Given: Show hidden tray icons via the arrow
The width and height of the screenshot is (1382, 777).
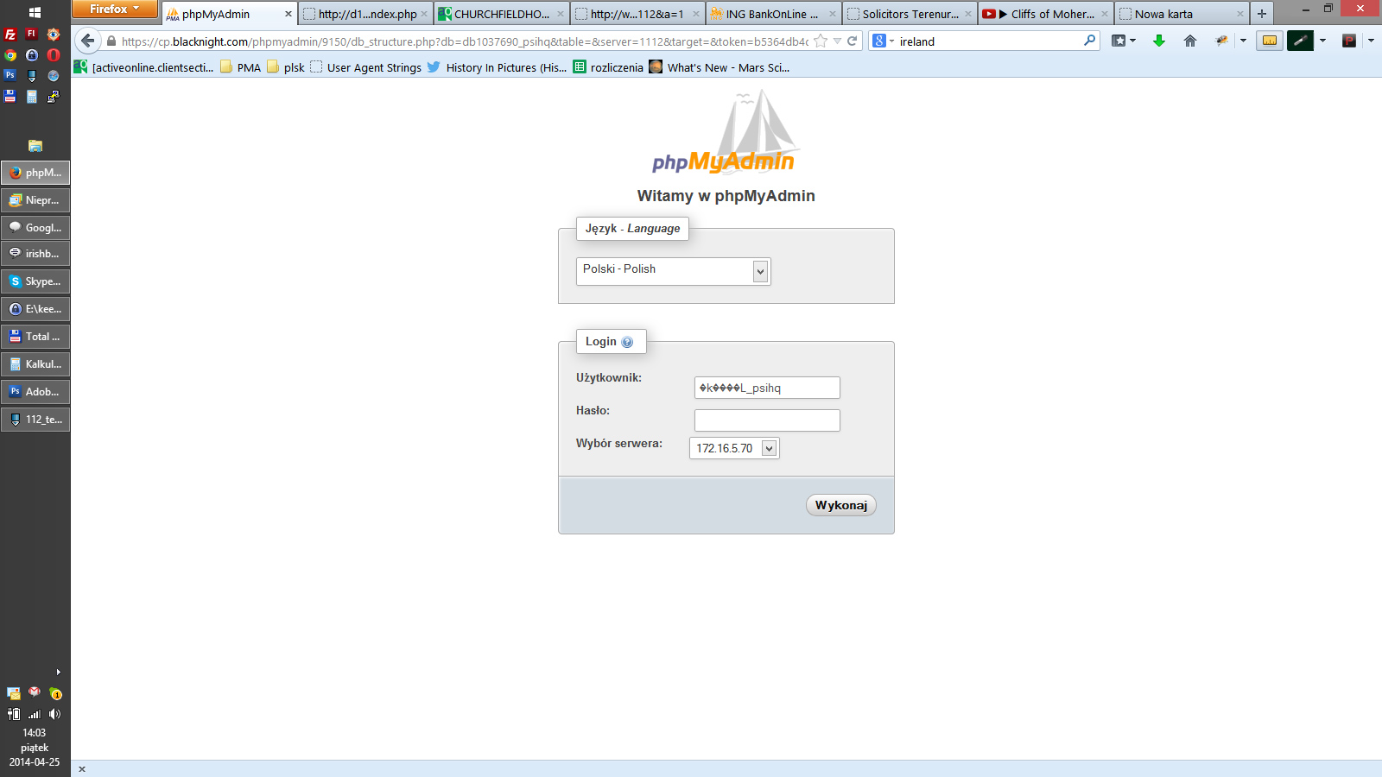Looking at the screenshot, I should (x=58, y=672).
